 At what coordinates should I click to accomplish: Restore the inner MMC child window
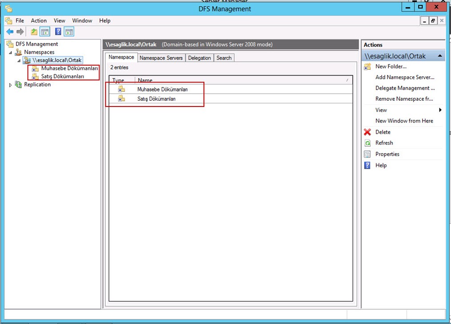433,21
